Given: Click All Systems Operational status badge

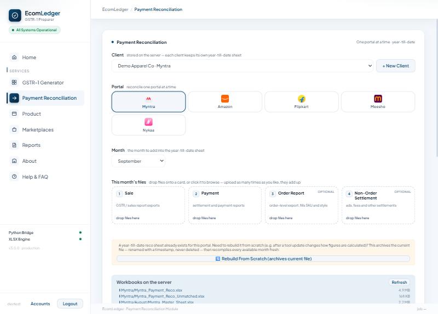Looking at the screenshot, I should pyautogui.click(x=34, y=30).
